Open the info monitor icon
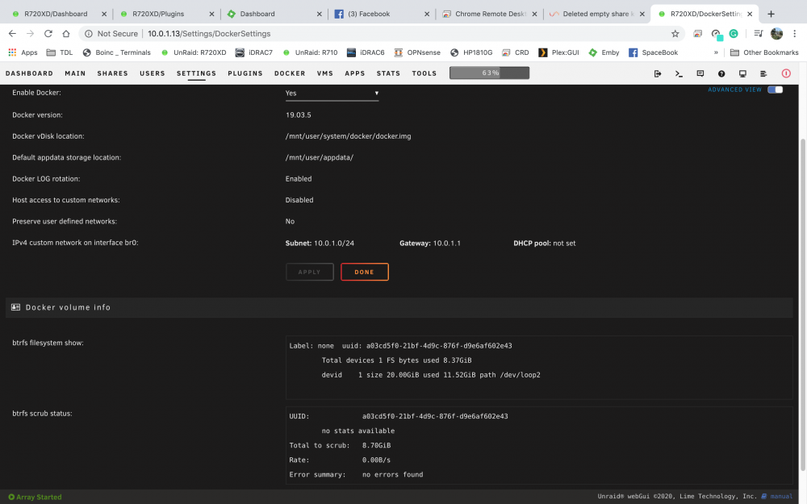The image size is (807, 504). (742, 73)
